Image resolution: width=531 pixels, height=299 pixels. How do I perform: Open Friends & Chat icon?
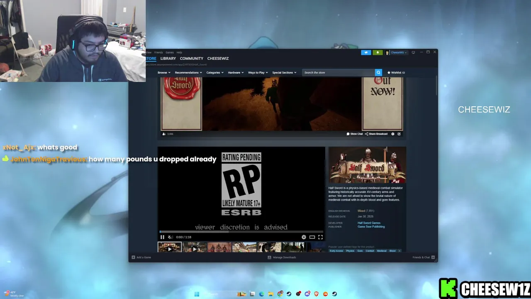(433, 257)
